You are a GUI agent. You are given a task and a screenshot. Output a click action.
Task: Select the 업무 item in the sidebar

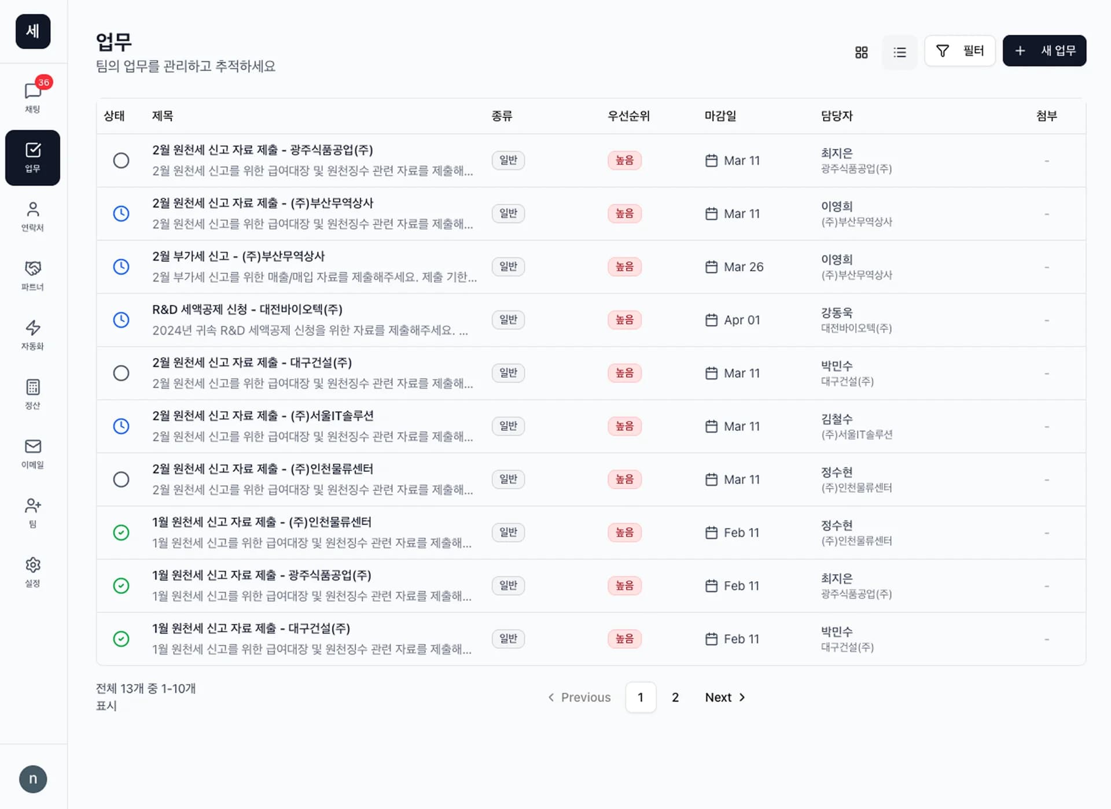(32, 157)
